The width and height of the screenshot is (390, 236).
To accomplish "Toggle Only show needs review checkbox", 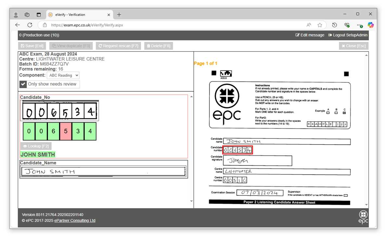I will pos(23,84).
